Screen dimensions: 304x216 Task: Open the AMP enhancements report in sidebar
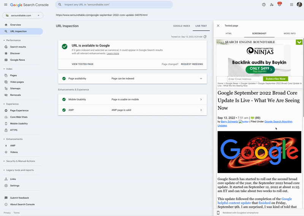pyautogui.click(x=13, y=146)
